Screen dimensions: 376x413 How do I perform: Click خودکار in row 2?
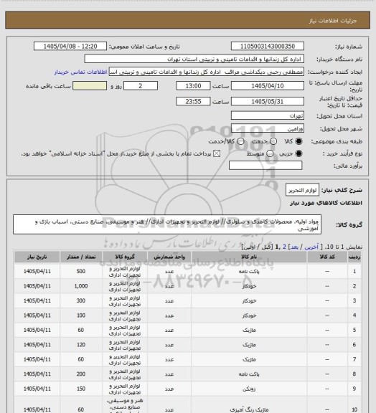point(249,286)
